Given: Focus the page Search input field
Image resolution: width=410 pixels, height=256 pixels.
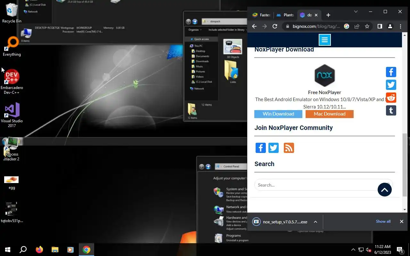Looking at the screenshot, I should 324,185.
